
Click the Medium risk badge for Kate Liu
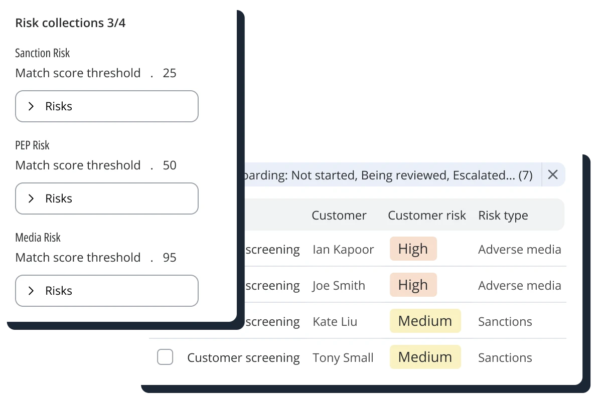point(425,321)
